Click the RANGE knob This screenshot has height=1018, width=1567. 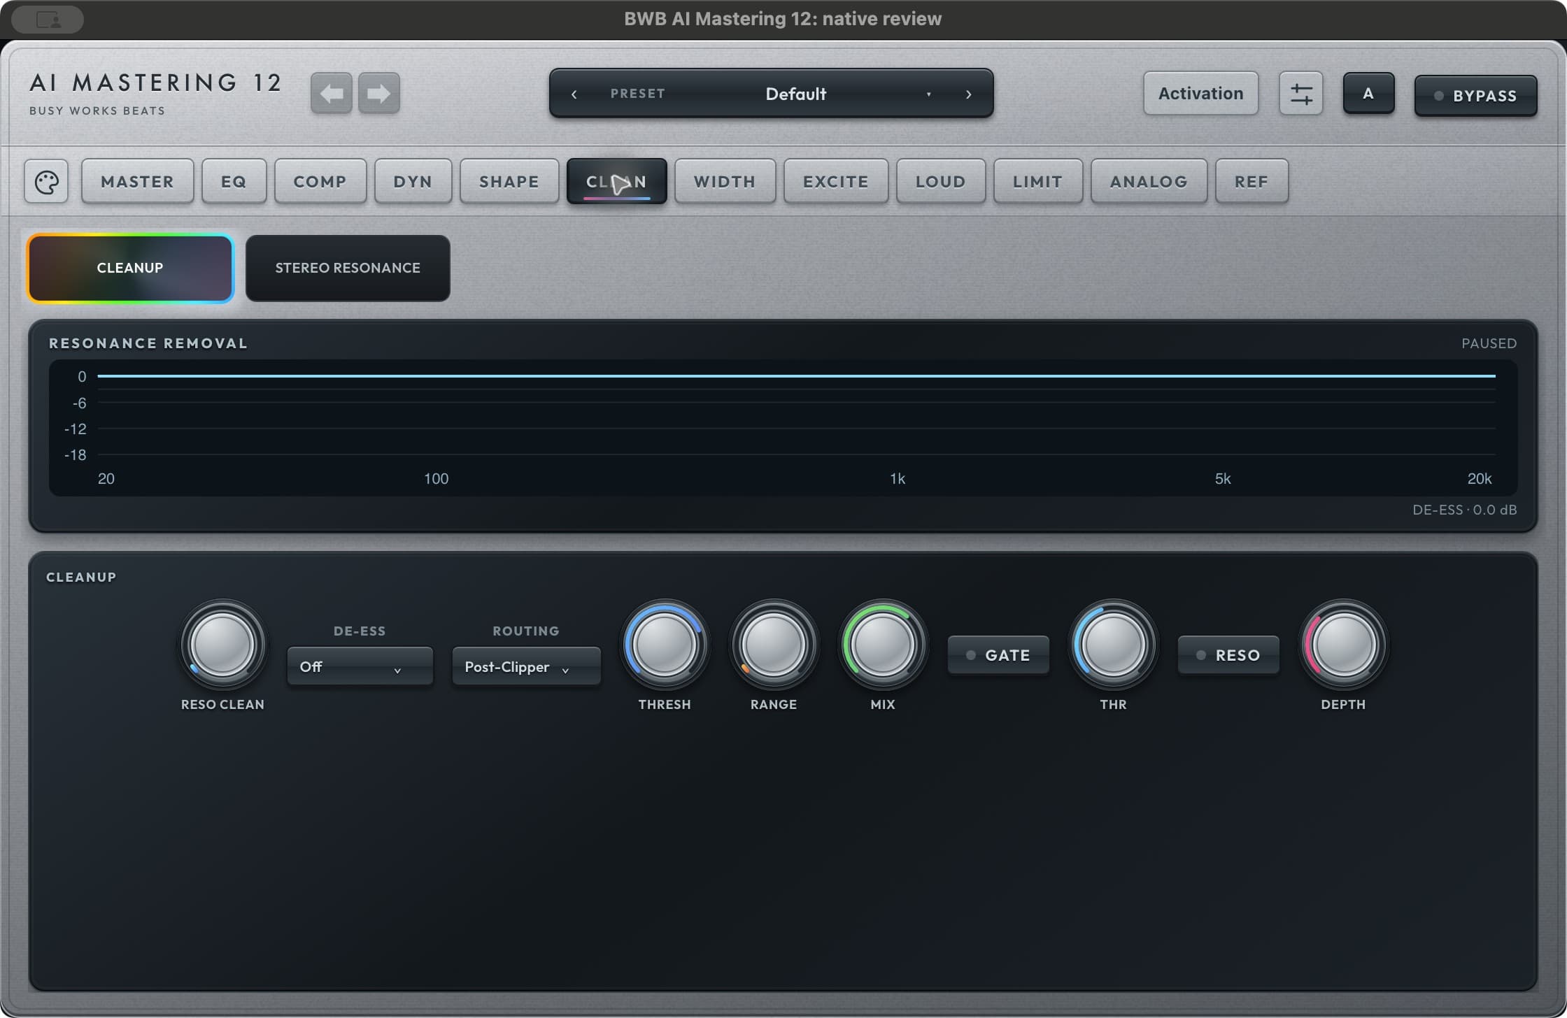pos(773,645)
